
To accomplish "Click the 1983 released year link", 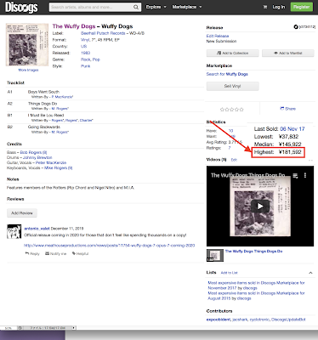I will pos(85,53).
